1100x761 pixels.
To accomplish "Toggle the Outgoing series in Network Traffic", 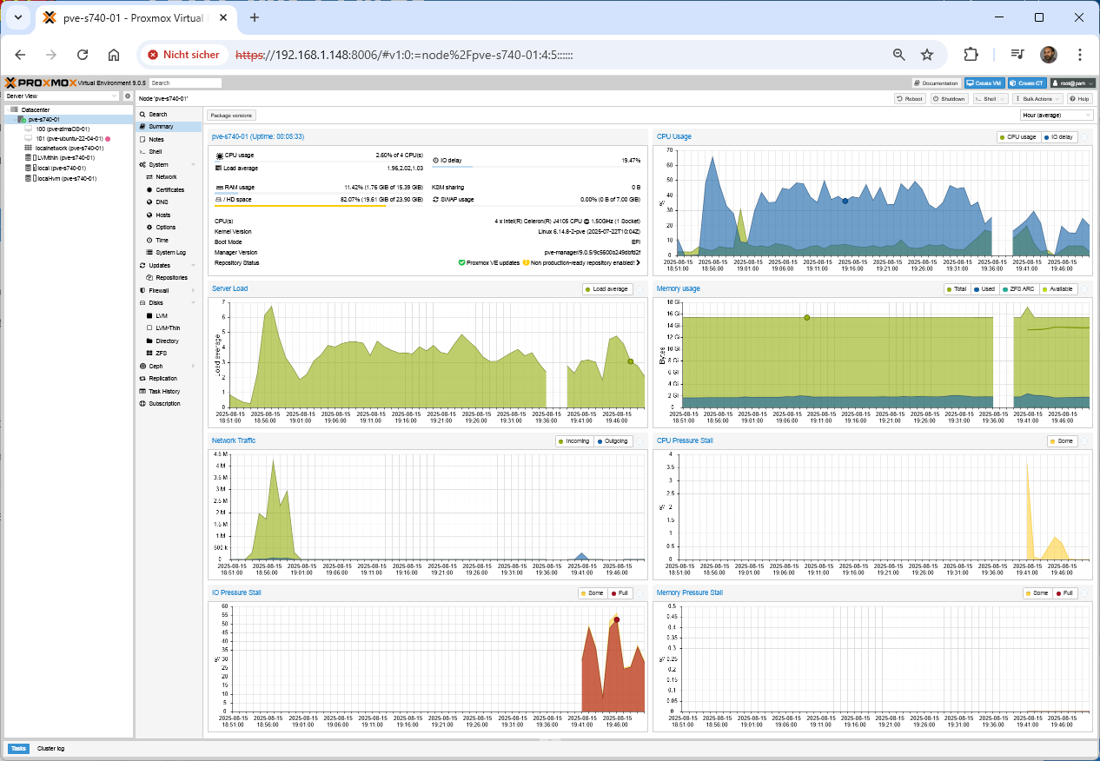I will [613, 441].
